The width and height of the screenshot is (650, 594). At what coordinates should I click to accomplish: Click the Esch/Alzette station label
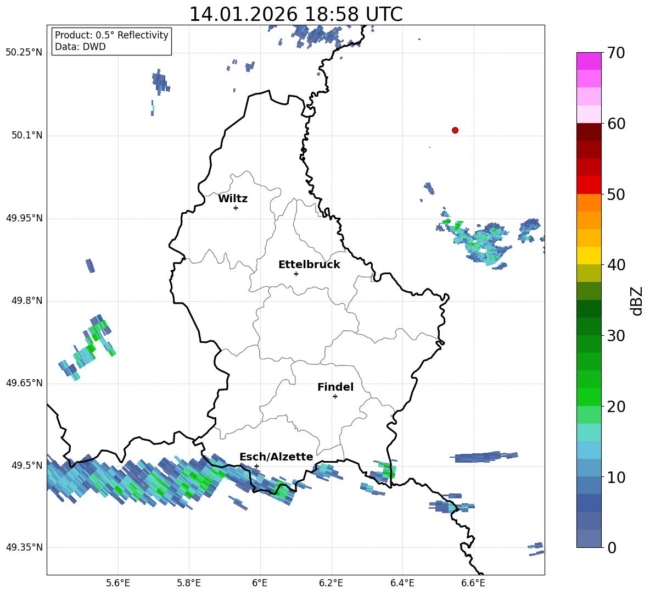[276, 457]
